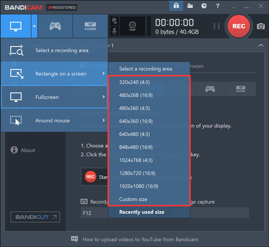Click the Bandicam logo
Viewport: 269px width, 247px height.
pyautogui.click(x=23, y=8)
